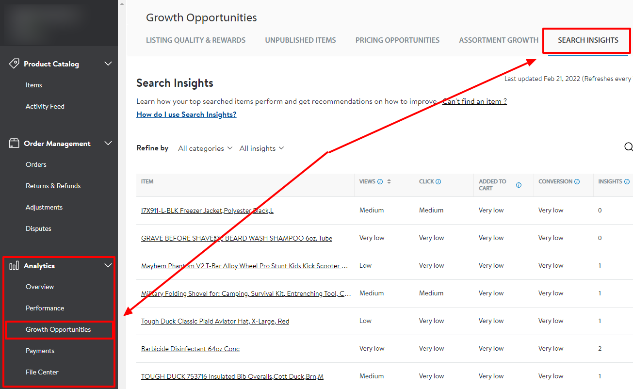
Task: Open the Insights column info icon
Action: point(627,181)
